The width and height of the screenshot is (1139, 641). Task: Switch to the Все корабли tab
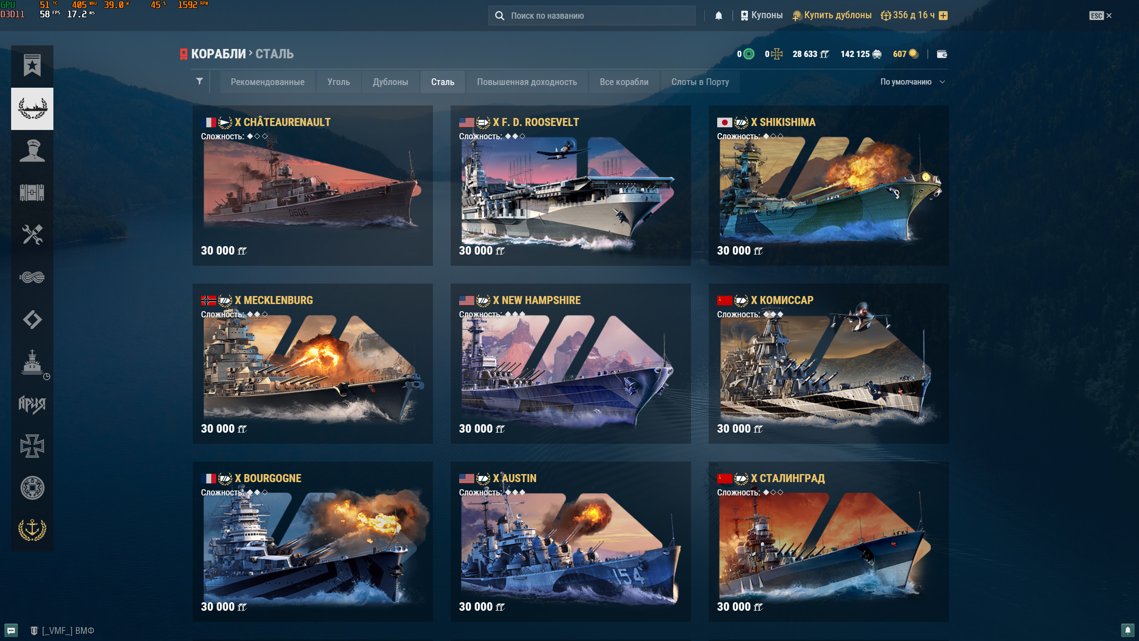click(624, 82)
